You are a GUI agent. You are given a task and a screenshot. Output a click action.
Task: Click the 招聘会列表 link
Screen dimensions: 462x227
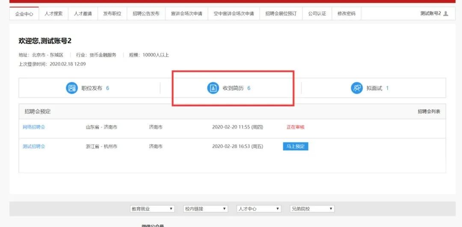(x=429, y=112)
